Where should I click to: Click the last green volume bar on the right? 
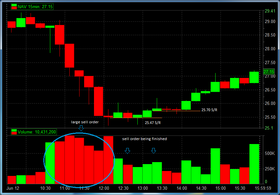[254, 164]
